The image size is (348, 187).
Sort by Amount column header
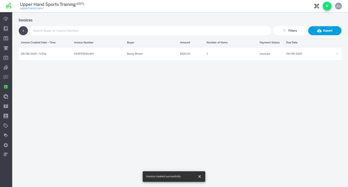(185, 42)
